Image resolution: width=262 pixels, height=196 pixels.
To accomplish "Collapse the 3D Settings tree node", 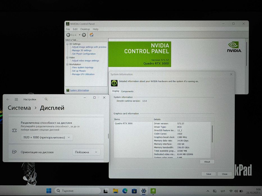I will click(67, 44).
